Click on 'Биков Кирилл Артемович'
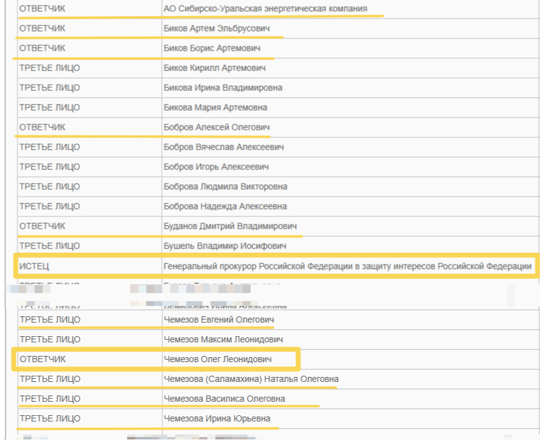The image size is (540, 440). click(215, 68)
